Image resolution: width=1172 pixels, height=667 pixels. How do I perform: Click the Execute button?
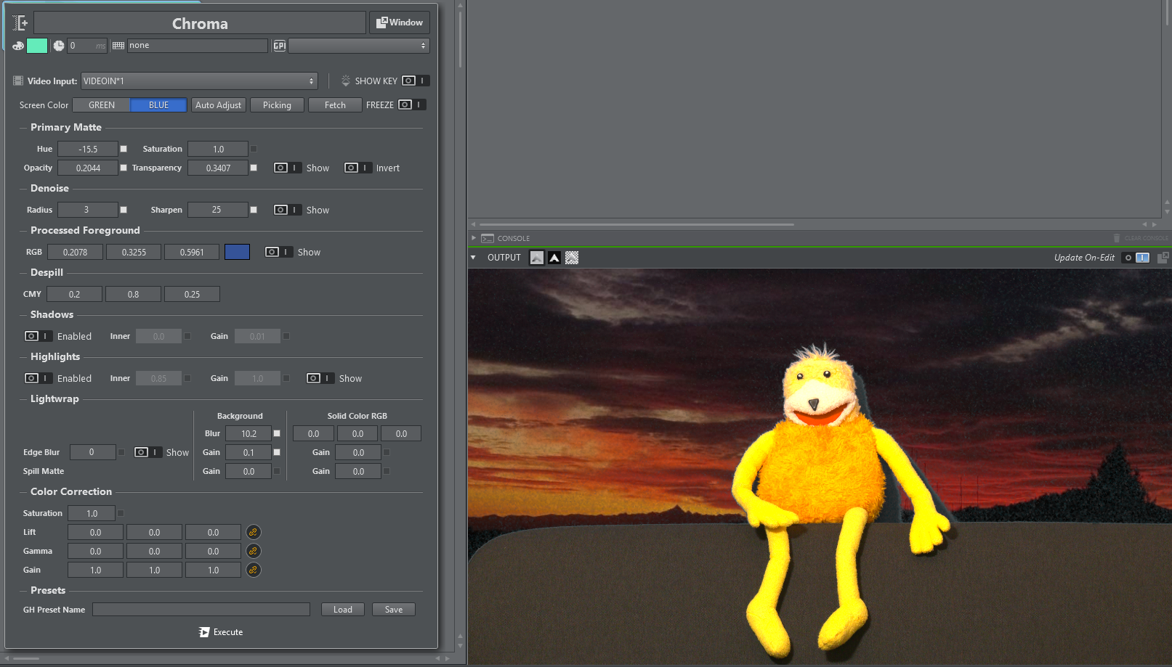click(x=221, y=632)
